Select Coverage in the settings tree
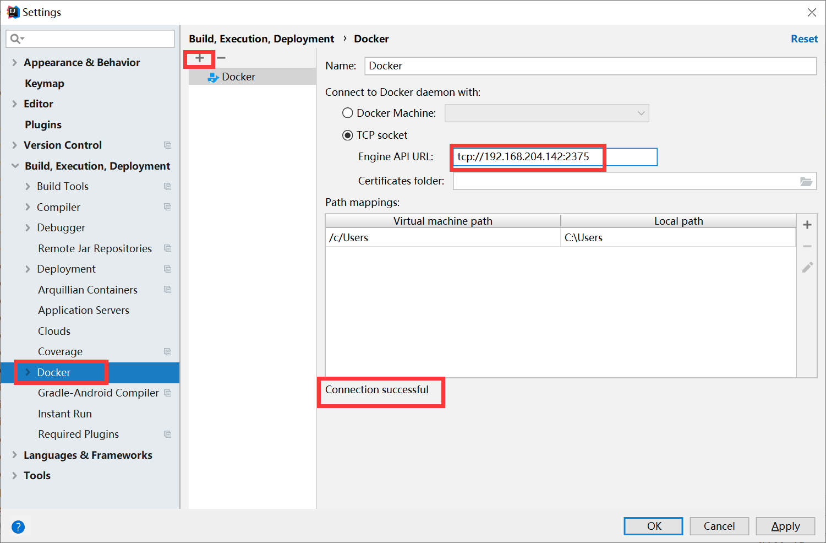Screen dimensions: 826x543 point(60,352)
